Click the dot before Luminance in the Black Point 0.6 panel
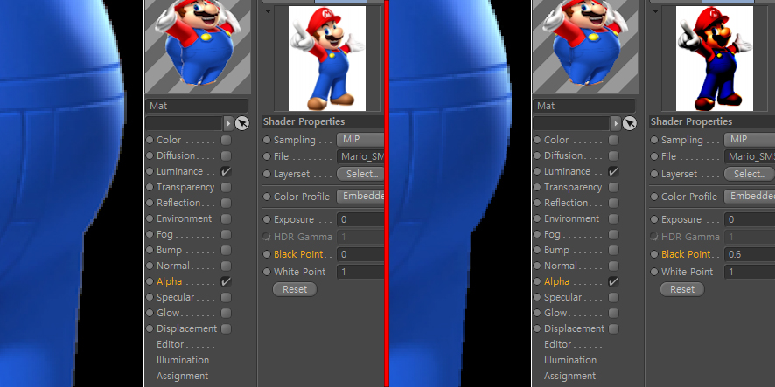Viewport: 775px width, 387px height. (x=537, y=171)
